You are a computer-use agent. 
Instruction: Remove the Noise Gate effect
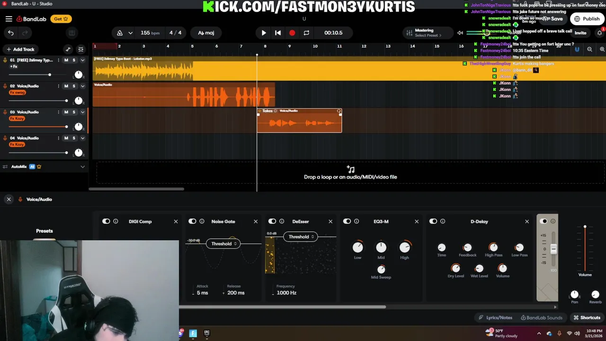coord(256,221)
